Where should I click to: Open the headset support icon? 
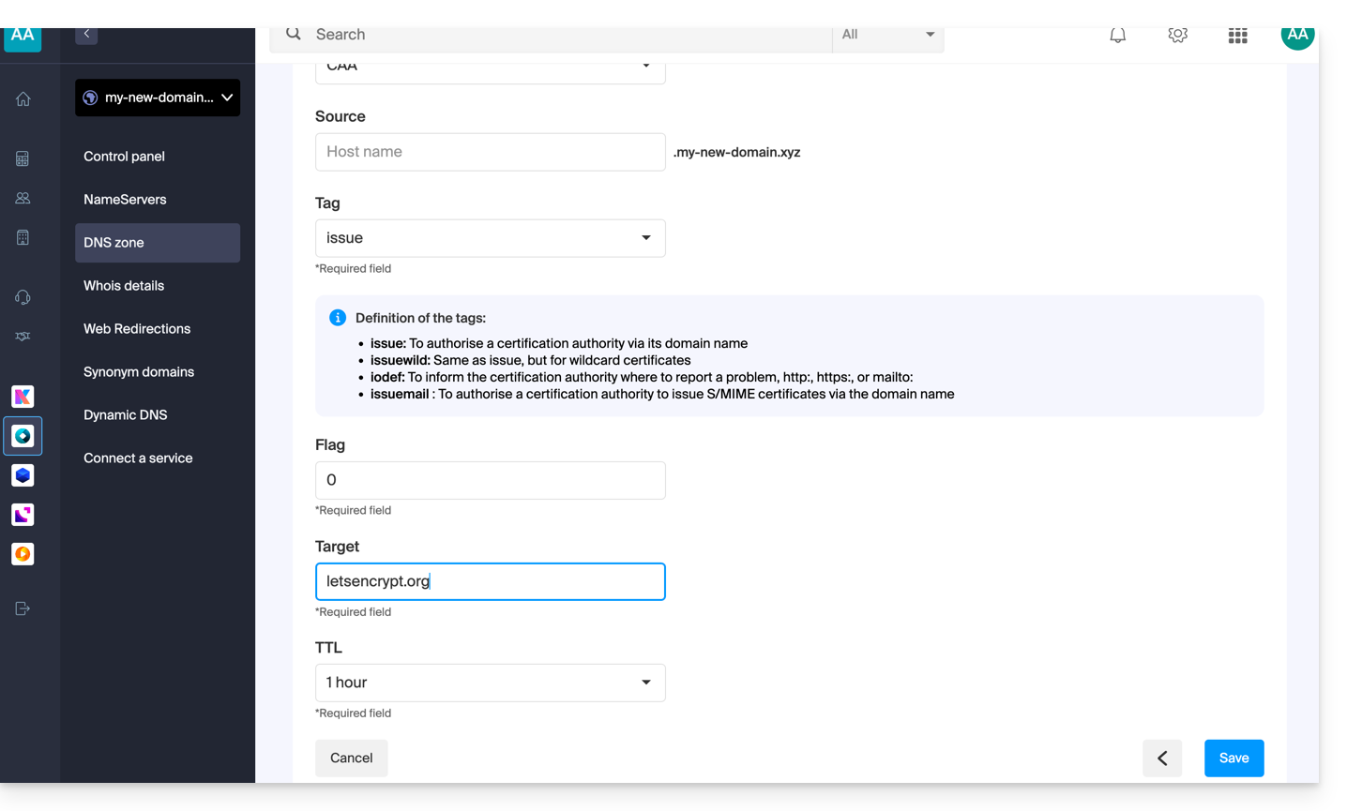23,297
